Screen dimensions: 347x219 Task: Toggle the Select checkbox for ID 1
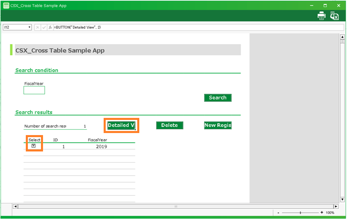click(34, 146)
